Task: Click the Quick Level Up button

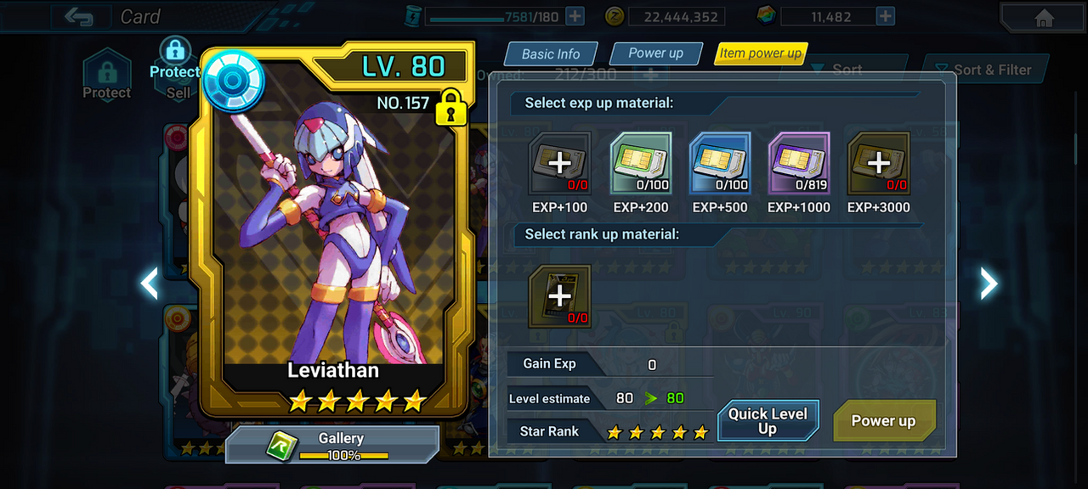Action: (768, 421)
